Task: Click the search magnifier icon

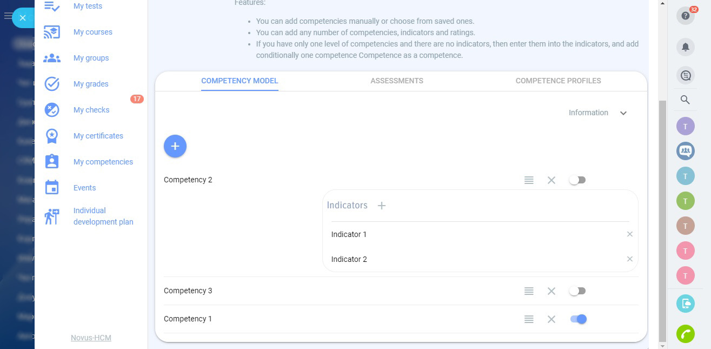Action: (685, 100)
